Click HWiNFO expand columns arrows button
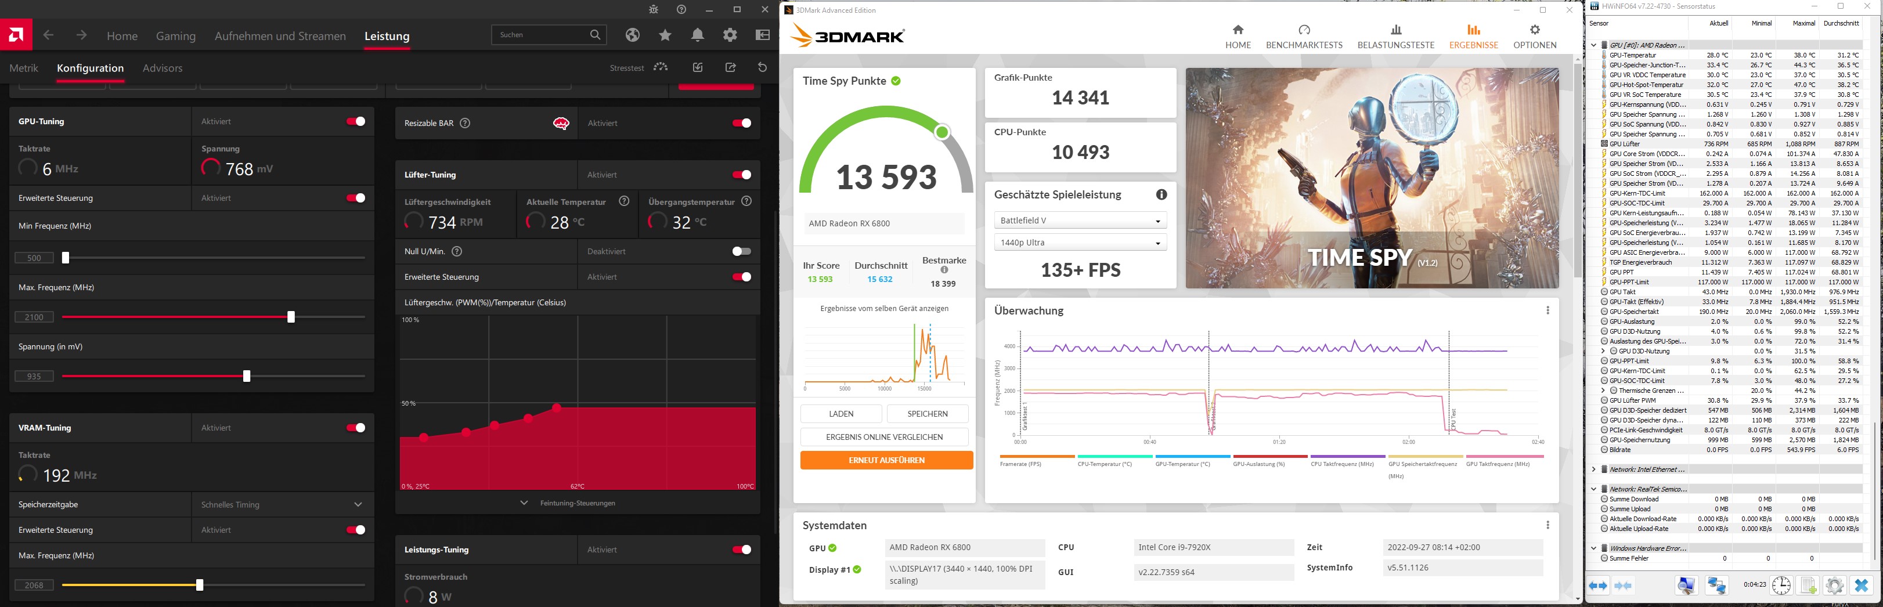This screenshot has height=607, width=1883. pyautogui.click(x=1598, y=586)
